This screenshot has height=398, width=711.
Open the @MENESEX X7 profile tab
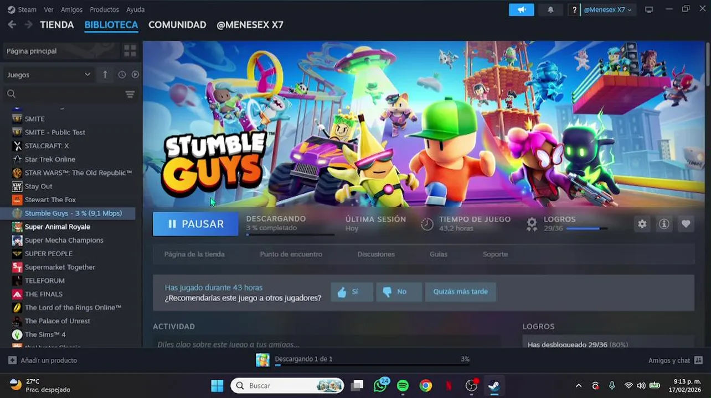click(x=250, y=25)
